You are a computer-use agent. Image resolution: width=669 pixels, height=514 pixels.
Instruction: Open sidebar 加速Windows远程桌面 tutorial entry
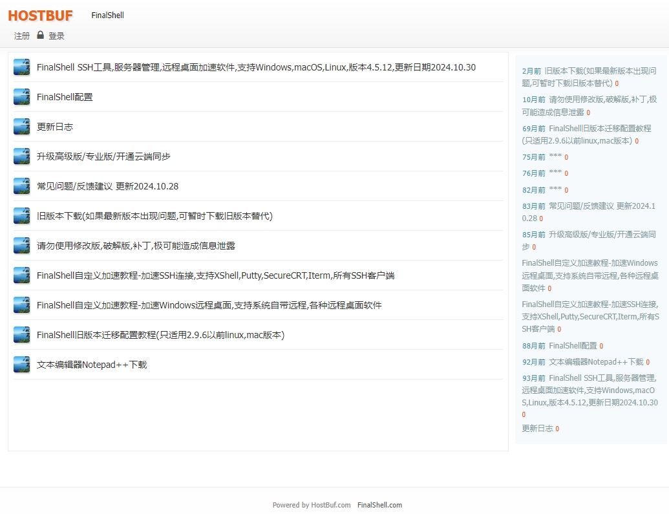[x=590, y=275]
